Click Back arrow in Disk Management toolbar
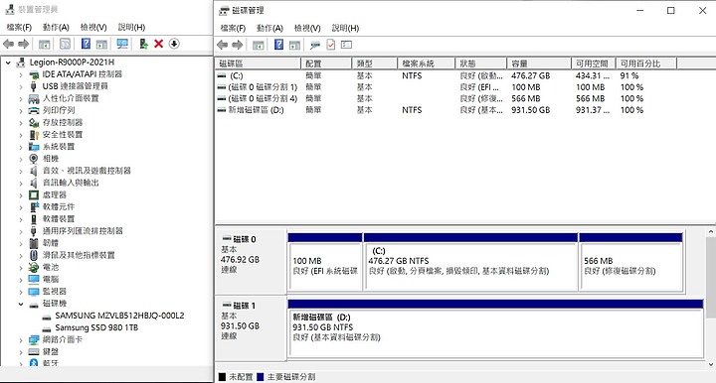Viewport: 716px width, 383px height. (223, 45)
